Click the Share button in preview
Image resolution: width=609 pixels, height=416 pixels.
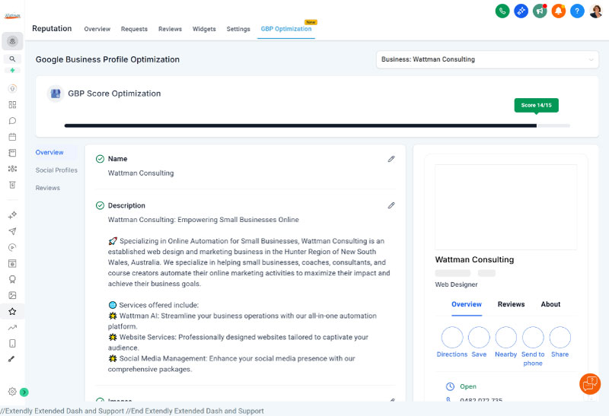pos(560,342)
